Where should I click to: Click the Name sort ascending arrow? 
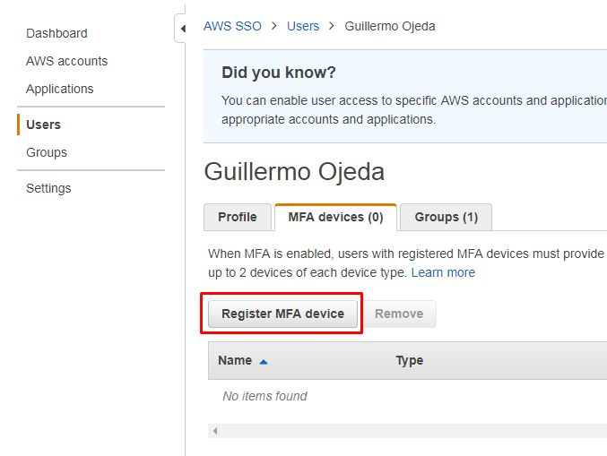click(x=264, y=362)
